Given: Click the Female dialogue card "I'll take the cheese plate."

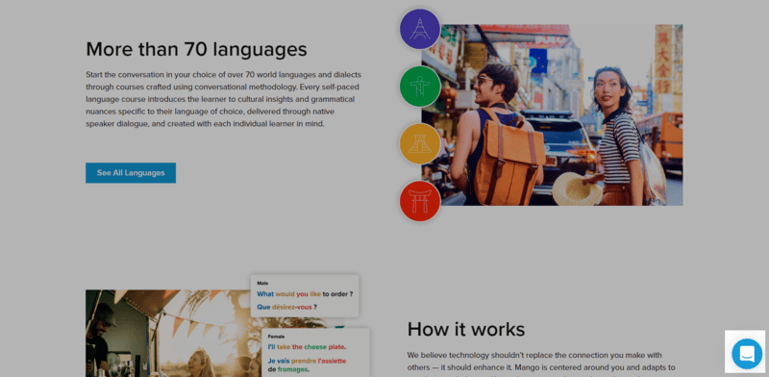Looking at the screenshot, I should coord(315,352).
